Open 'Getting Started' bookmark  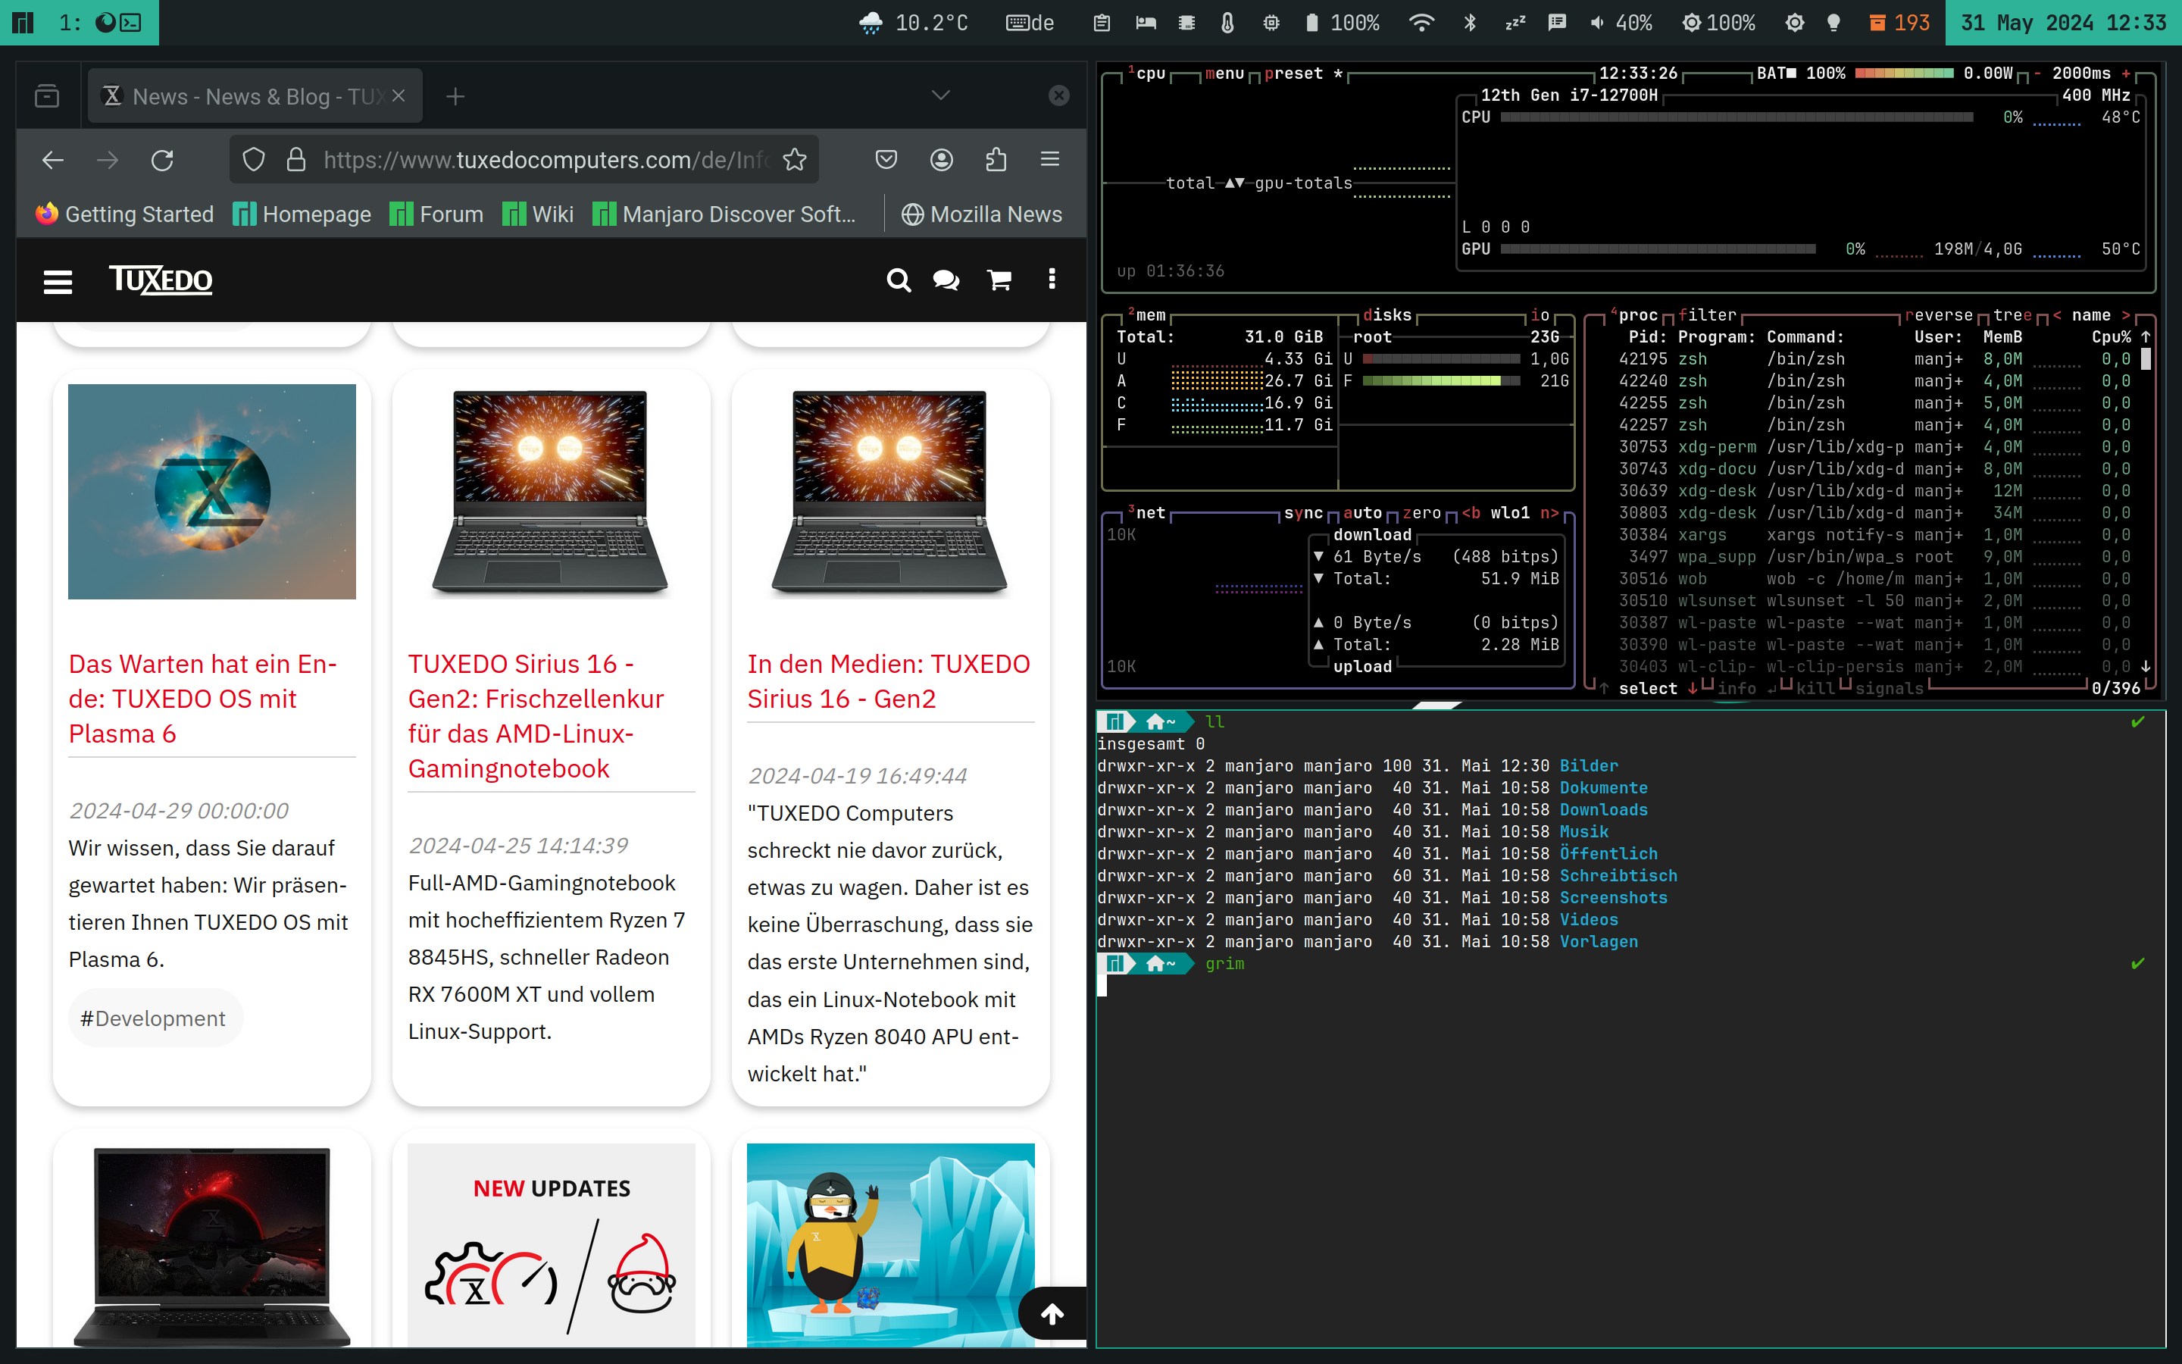pyautogui.click(x=124, y=214)
